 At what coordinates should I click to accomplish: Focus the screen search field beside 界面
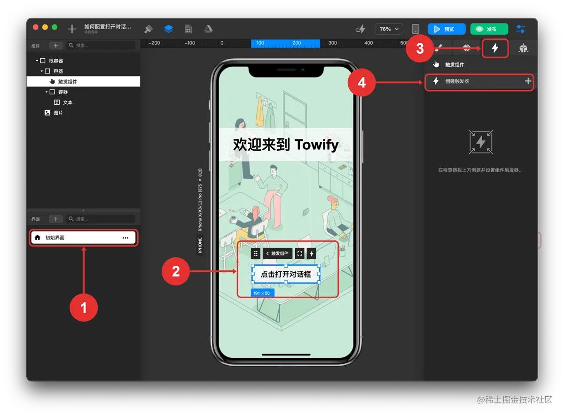(100, 219)
